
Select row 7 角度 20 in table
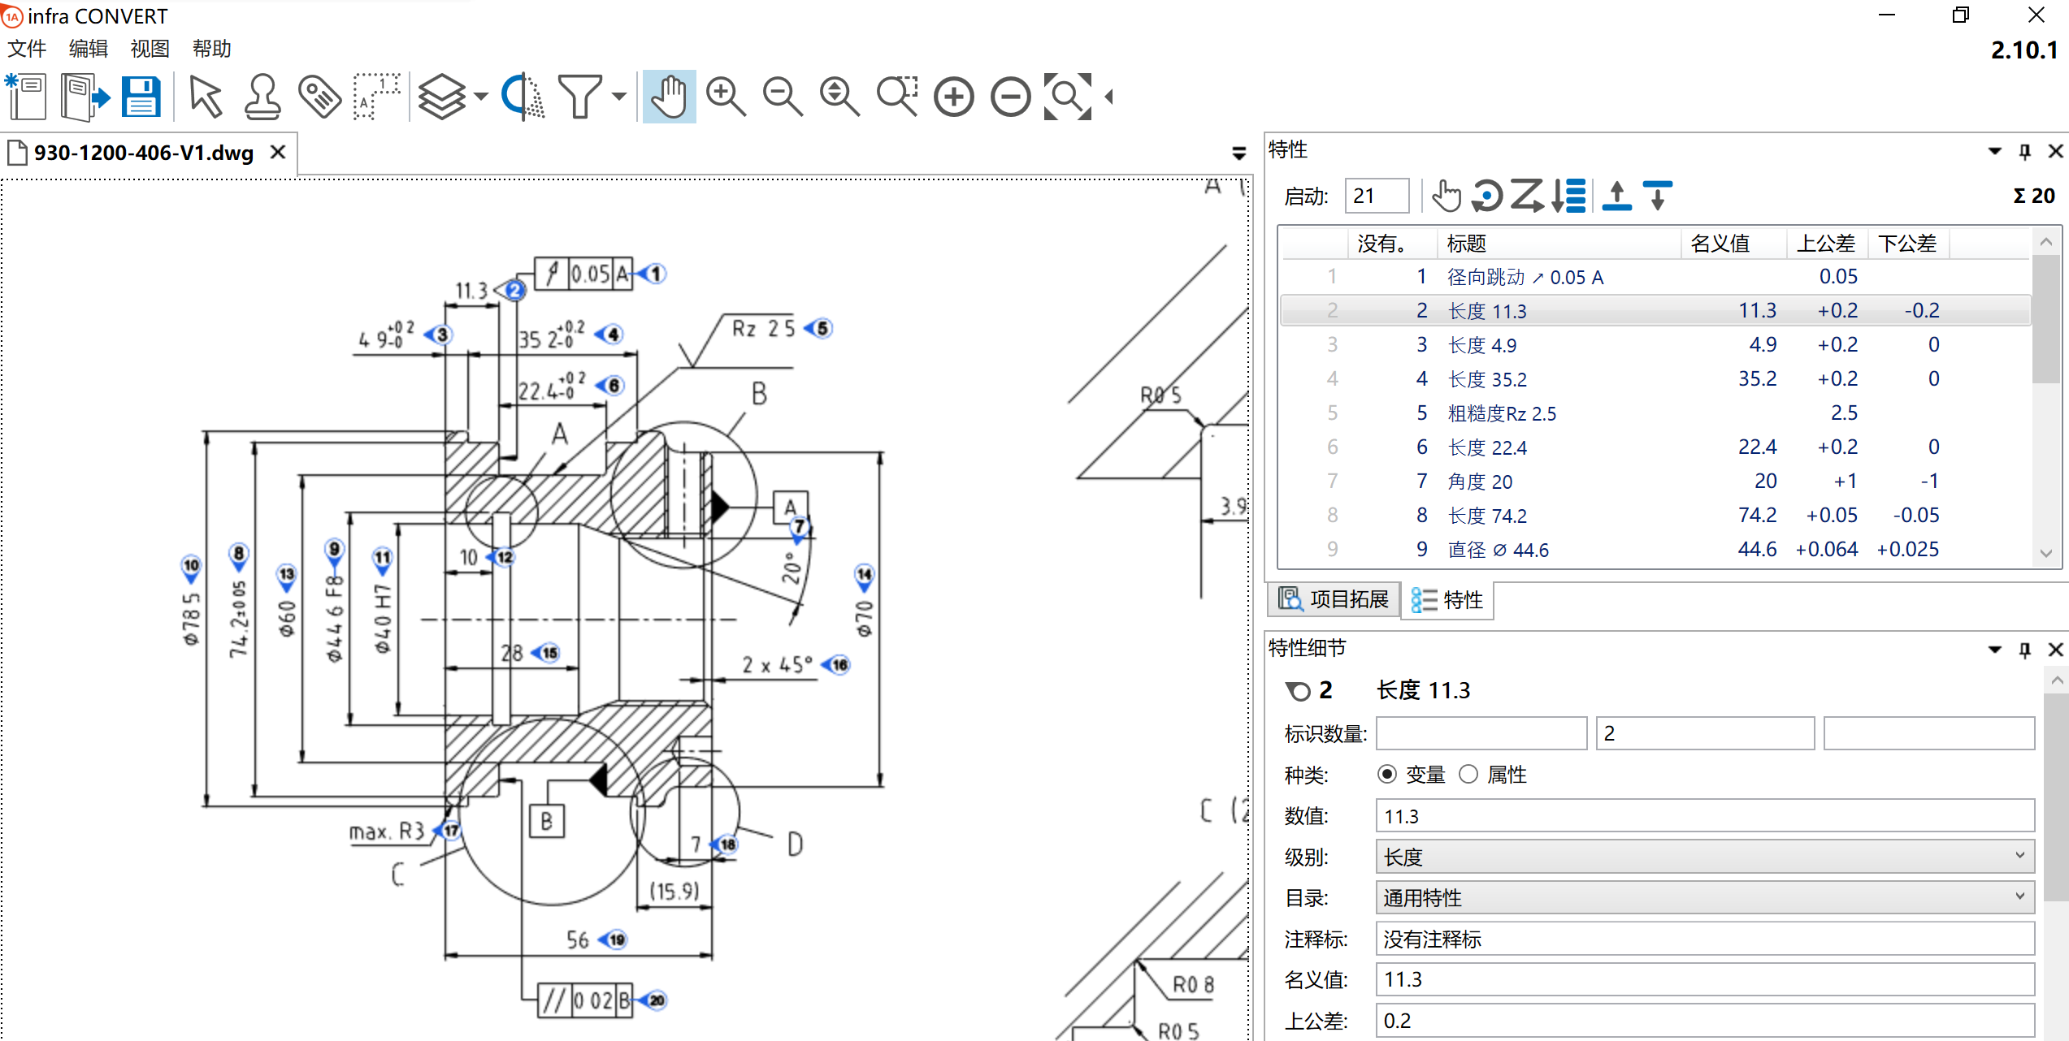pos(1479,482)
